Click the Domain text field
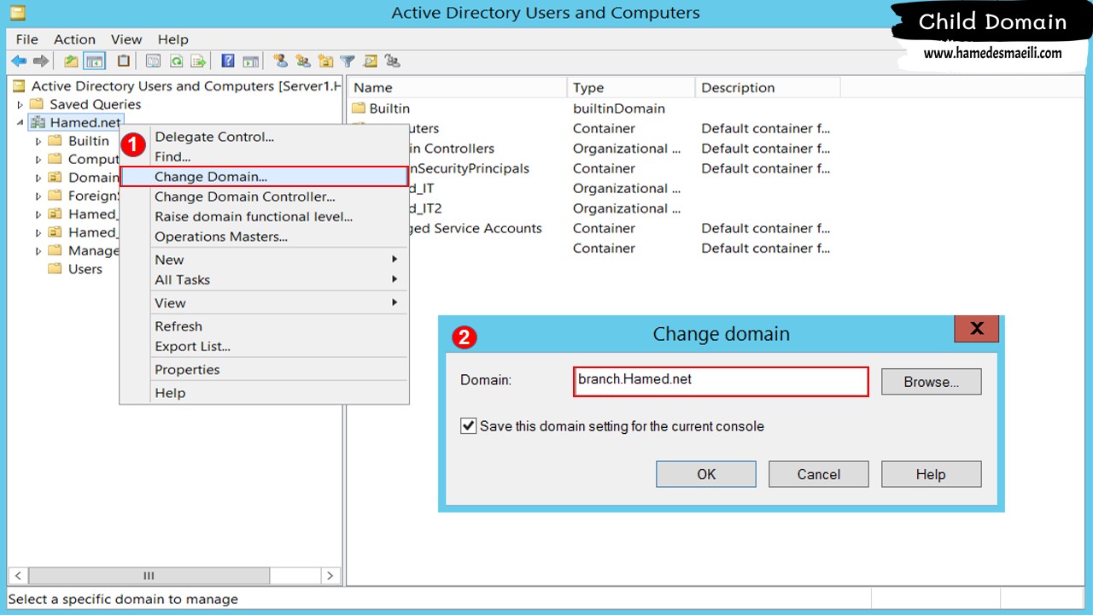The image size is (1093, 615). 721,381
